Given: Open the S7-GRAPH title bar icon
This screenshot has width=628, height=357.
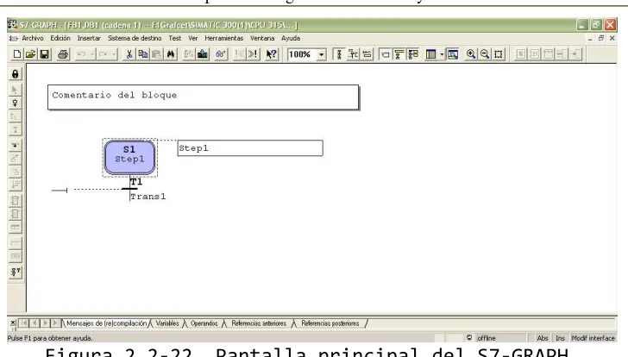Looking at the screenshot, I should pos(13,25).
